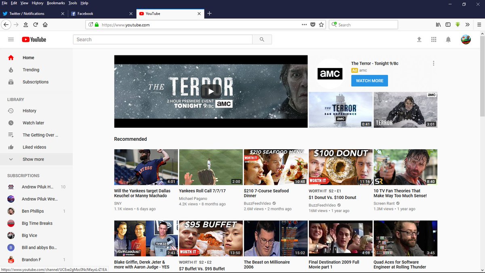The image size is (485, 273).
Task: Click the WATCH MORE button
Action: click(369, 80)
